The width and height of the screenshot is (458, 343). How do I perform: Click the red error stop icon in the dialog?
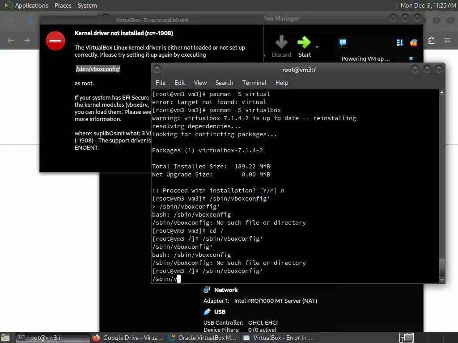[x=55, y=41]
